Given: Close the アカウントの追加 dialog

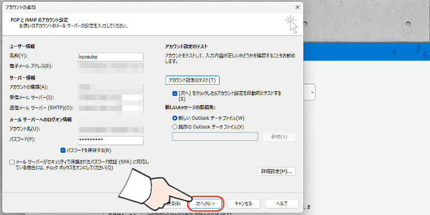Looking at the screenshot, I should 298,8.
